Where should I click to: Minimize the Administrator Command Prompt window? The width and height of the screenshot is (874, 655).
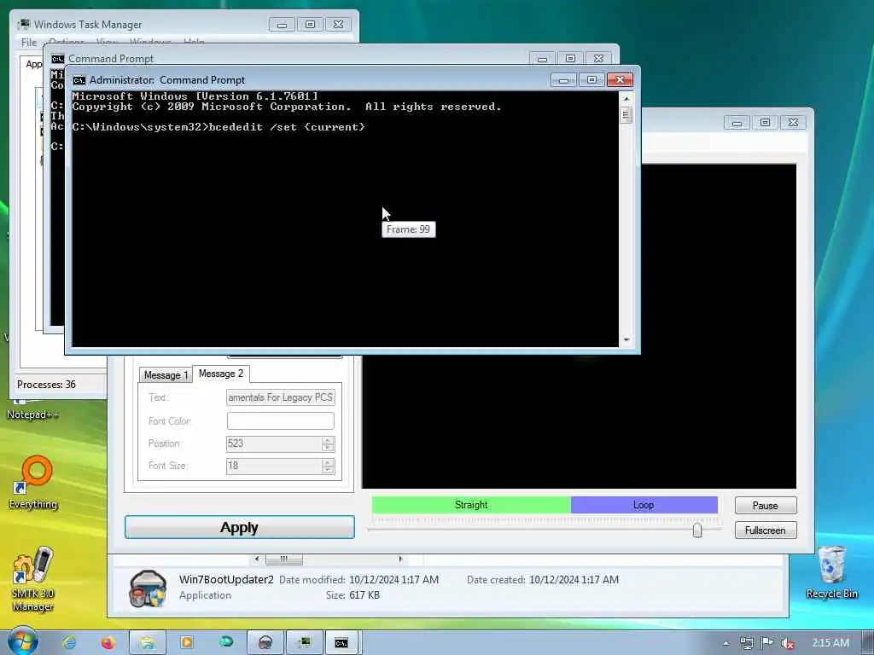(x=563, y=80)
